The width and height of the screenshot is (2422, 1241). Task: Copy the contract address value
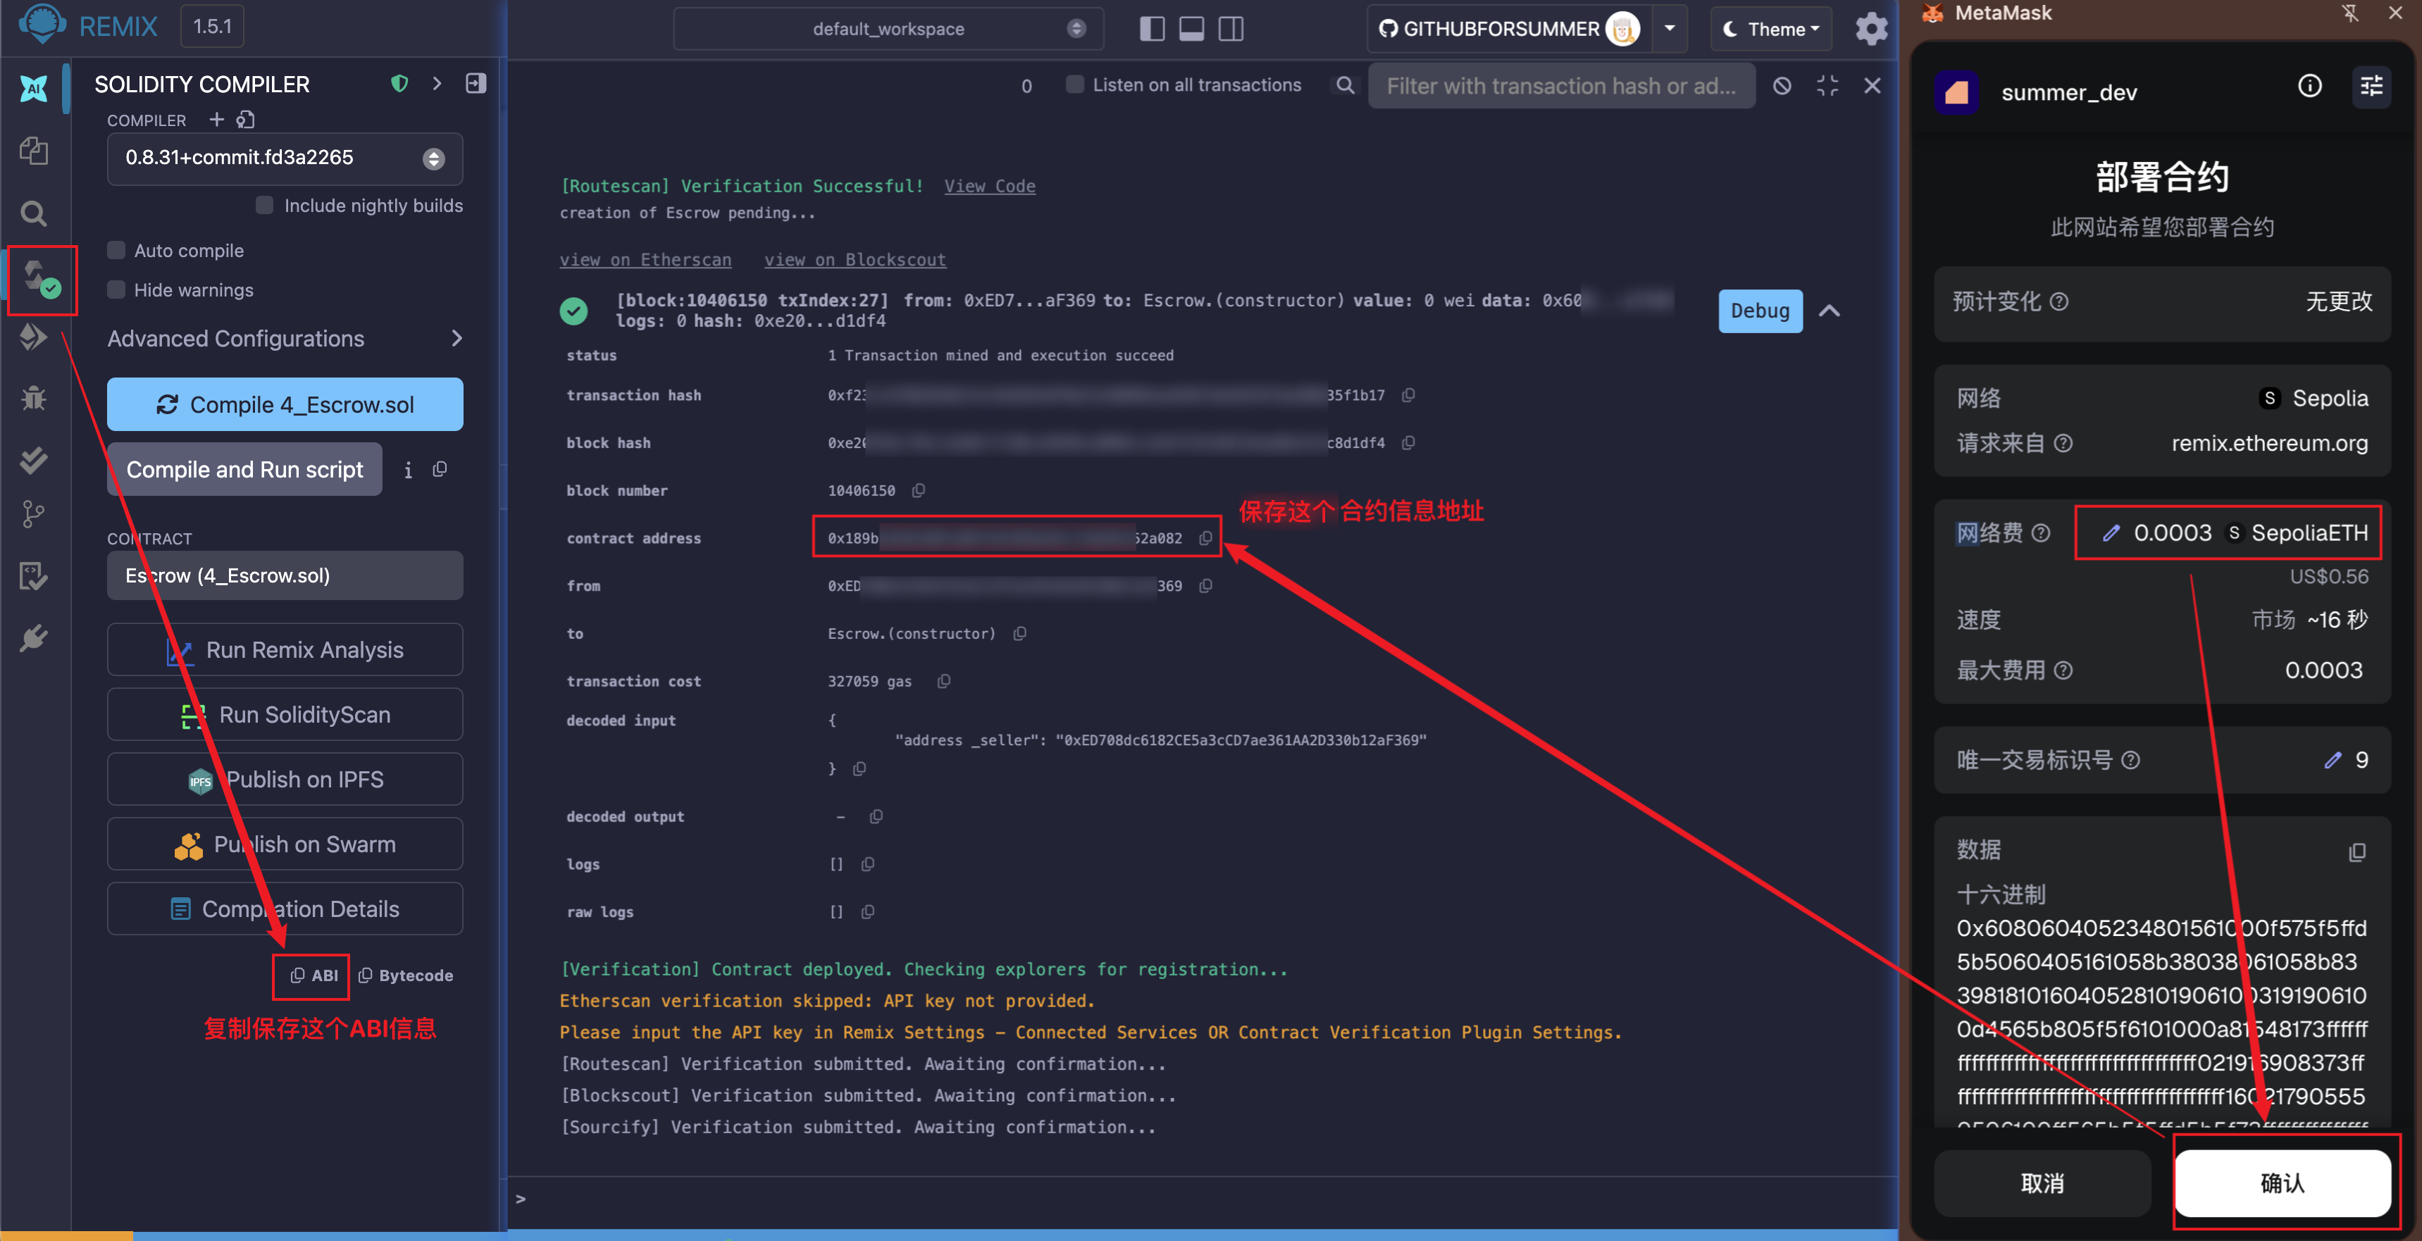pyautogui.click(x=1205, y=539)
